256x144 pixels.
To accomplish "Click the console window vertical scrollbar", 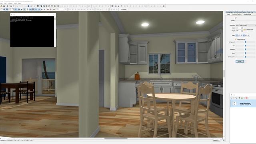I will pos(55,31).
